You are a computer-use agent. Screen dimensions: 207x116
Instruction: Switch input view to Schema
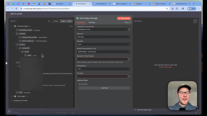(56, 21)
